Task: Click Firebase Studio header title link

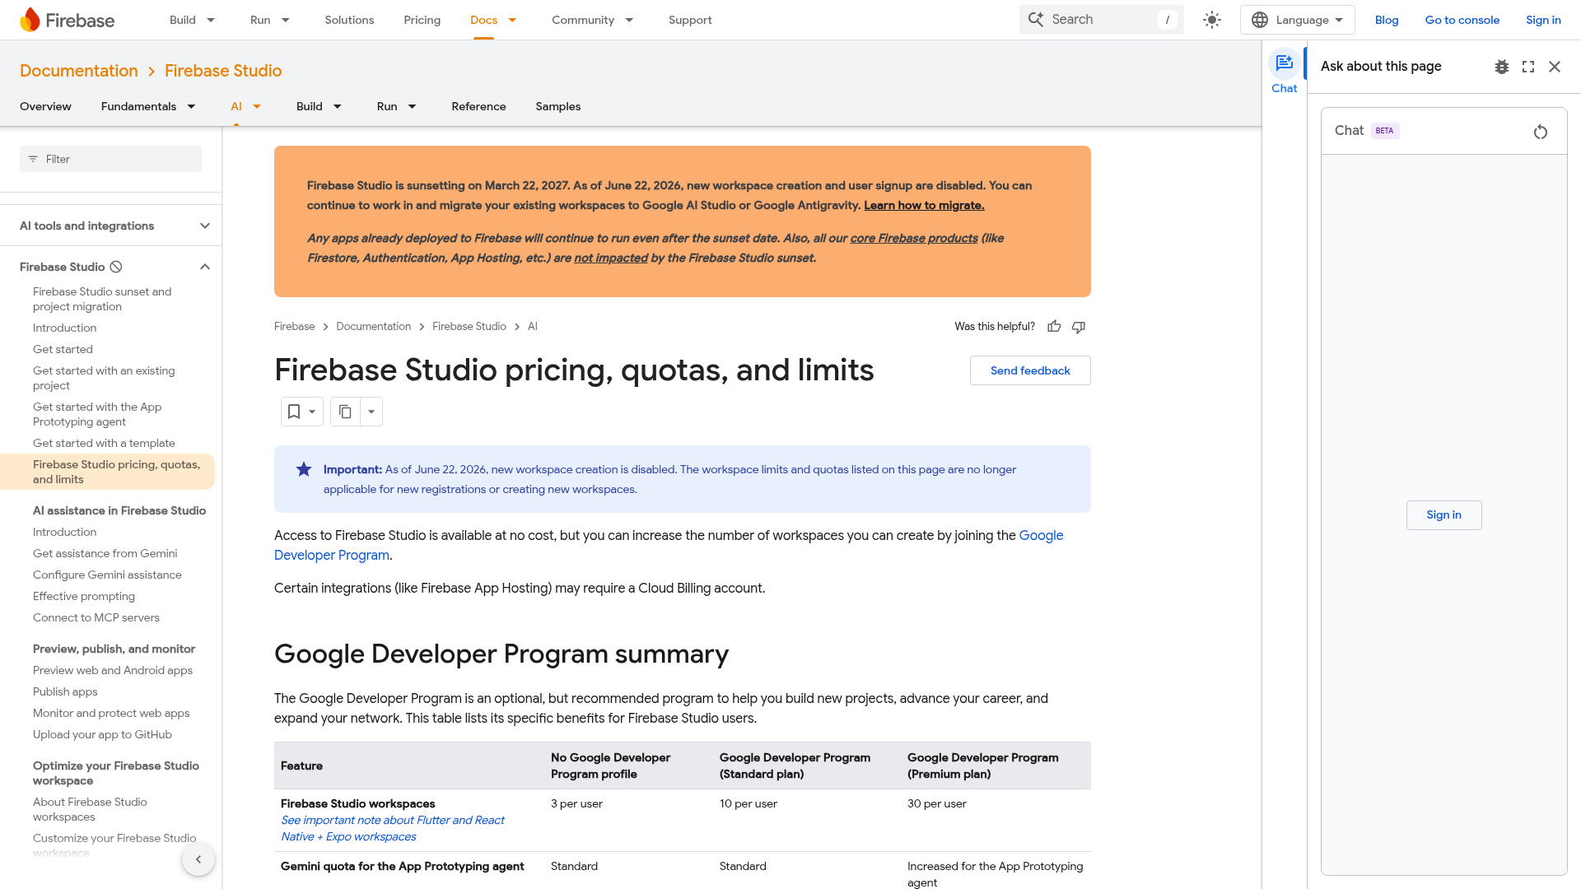Action: click(223, 71)
